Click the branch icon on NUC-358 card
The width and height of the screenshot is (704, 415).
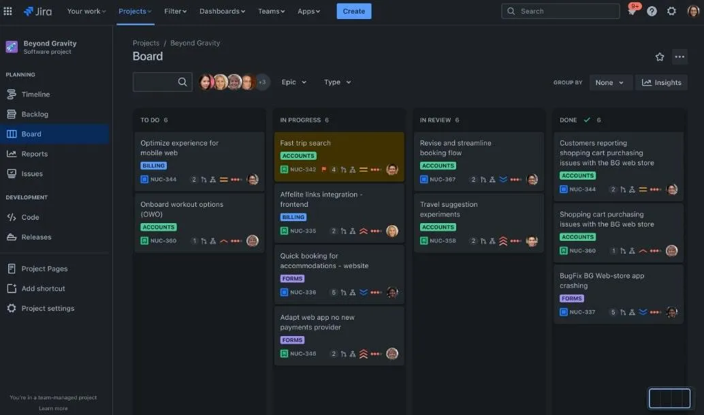click(483, 241)
